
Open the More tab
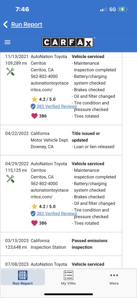coord(114,277)
